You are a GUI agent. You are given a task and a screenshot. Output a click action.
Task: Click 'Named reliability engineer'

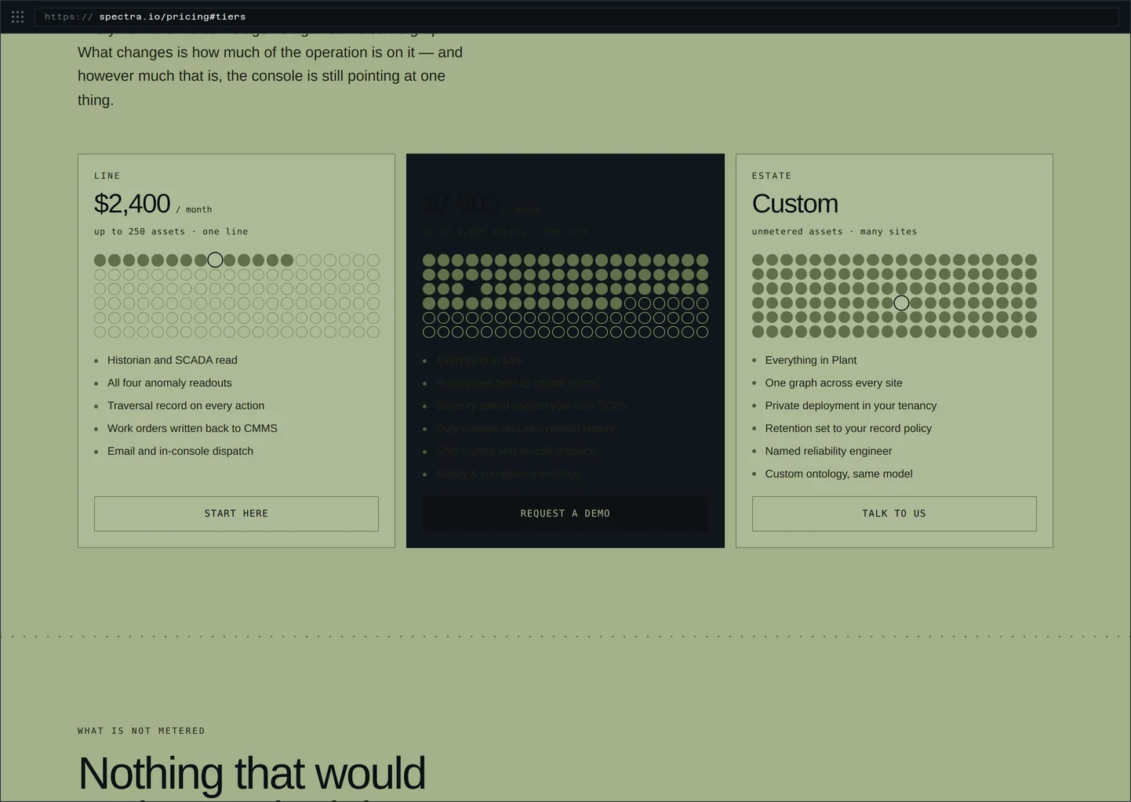click(828, 452)
